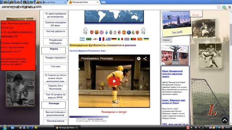The width and height of the screenshot is (232, 130).
Task: Select the Brazil flag
Action: pyautogui.click(x=89, y=39)
